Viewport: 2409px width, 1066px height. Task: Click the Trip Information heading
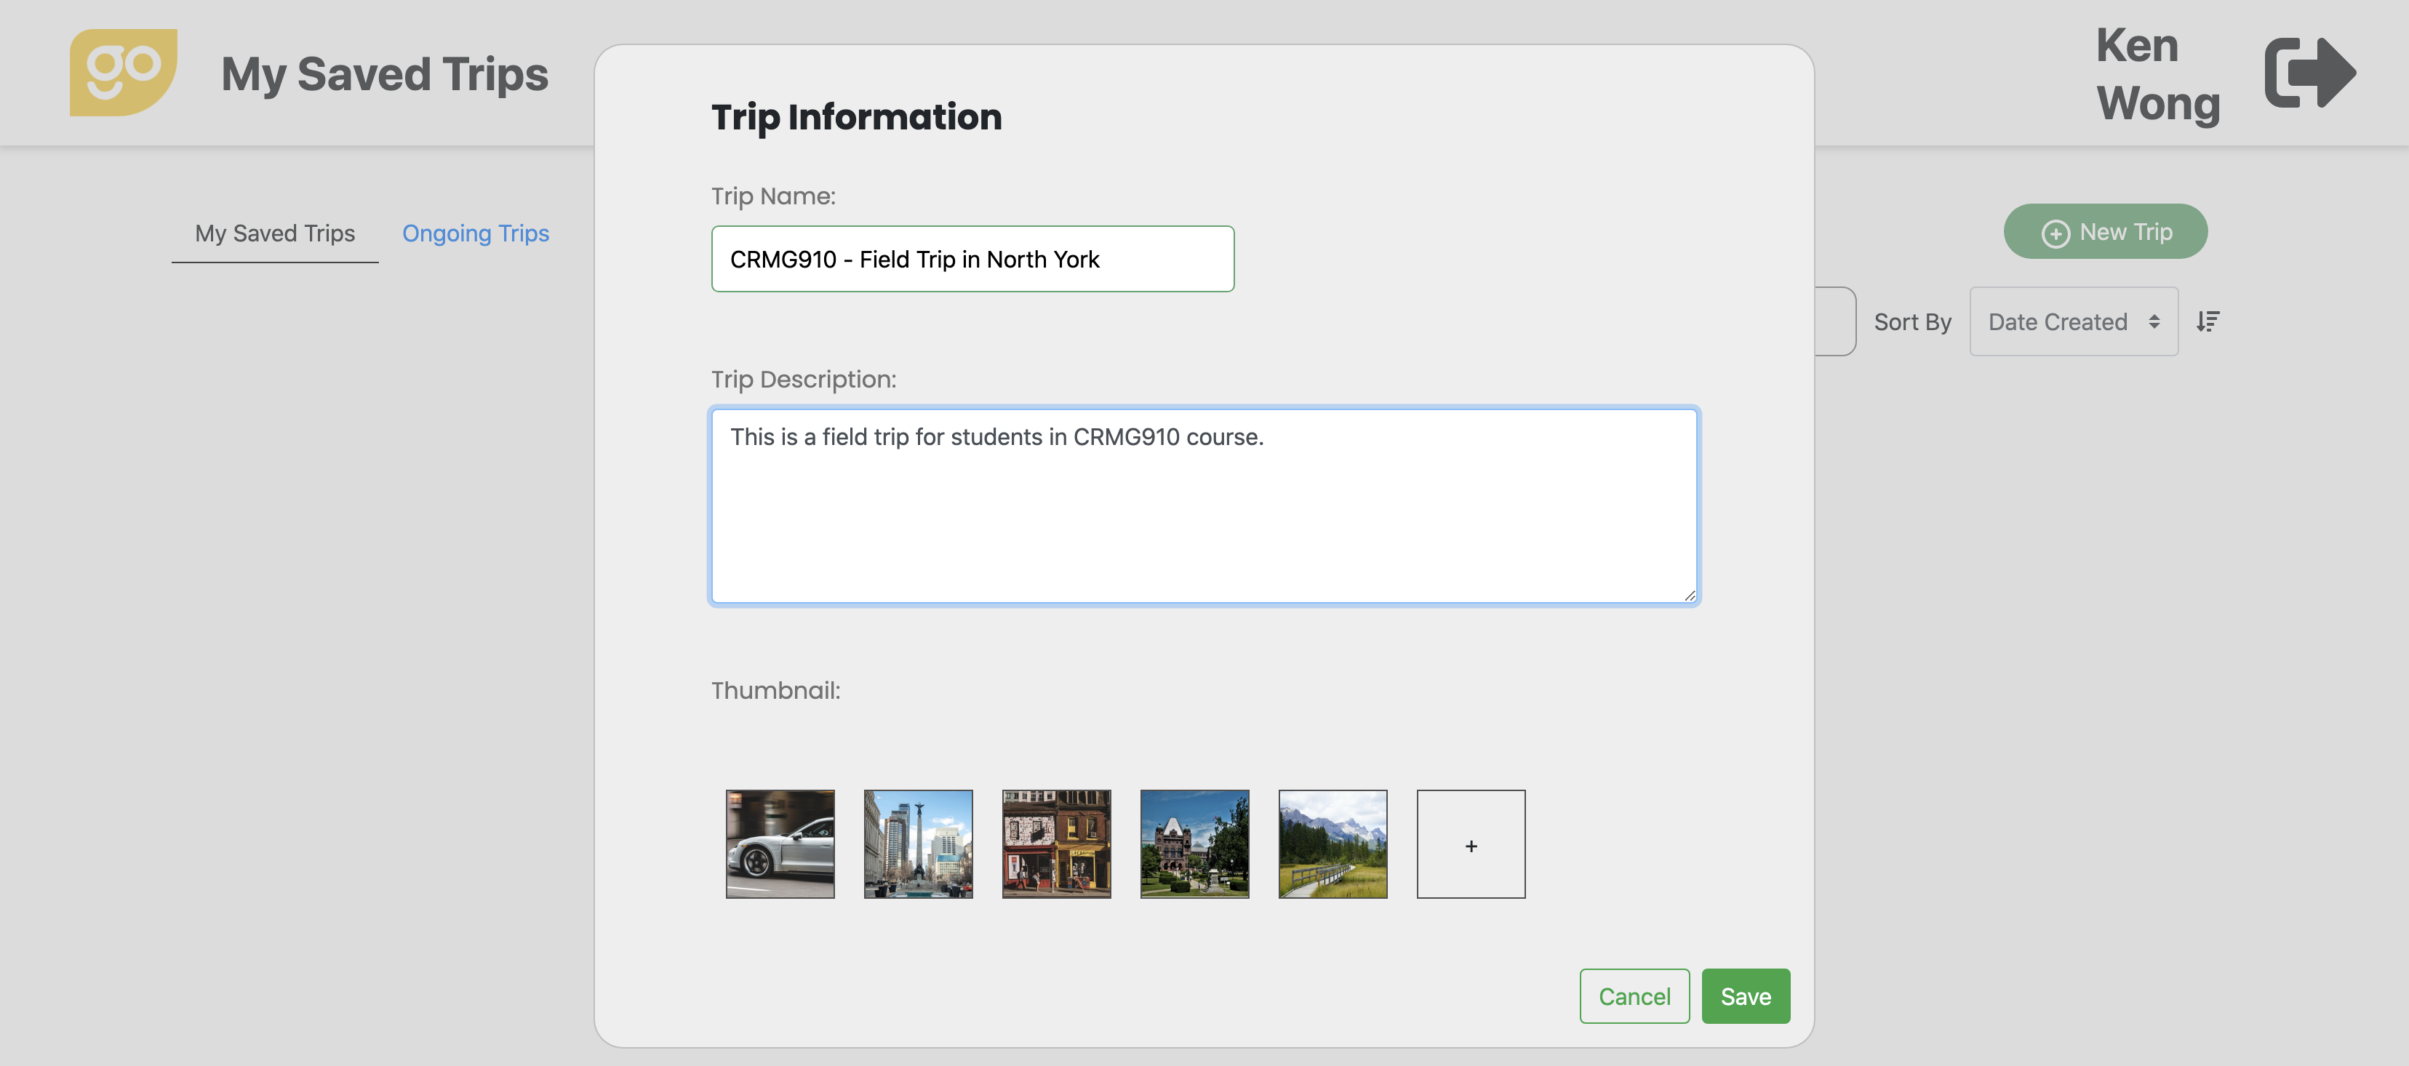855,117
